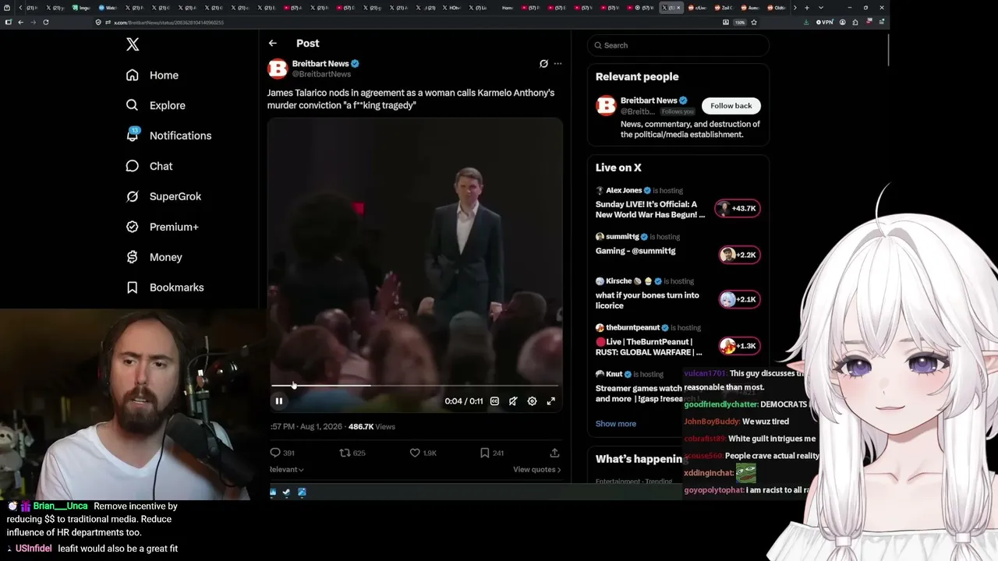Switch to the Zoil browser tab
This screenshot has width=998, height=561.
724,8
